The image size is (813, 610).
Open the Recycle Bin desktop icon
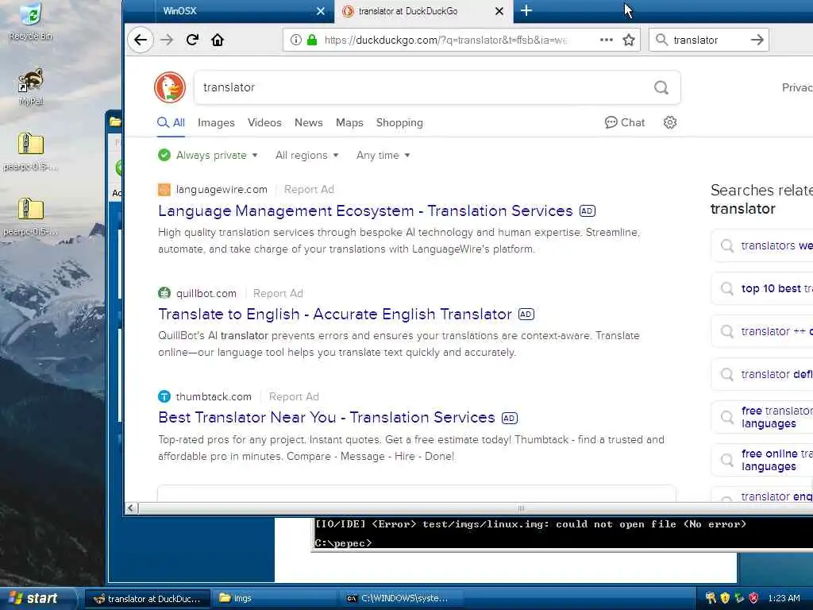click(x=31, y=21)
